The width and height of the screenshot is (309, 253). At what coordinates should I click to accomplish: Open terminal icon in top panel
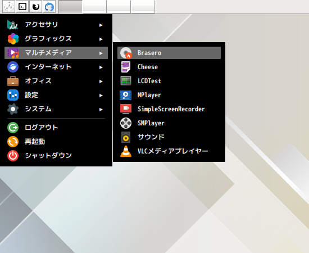coord(22,7)
